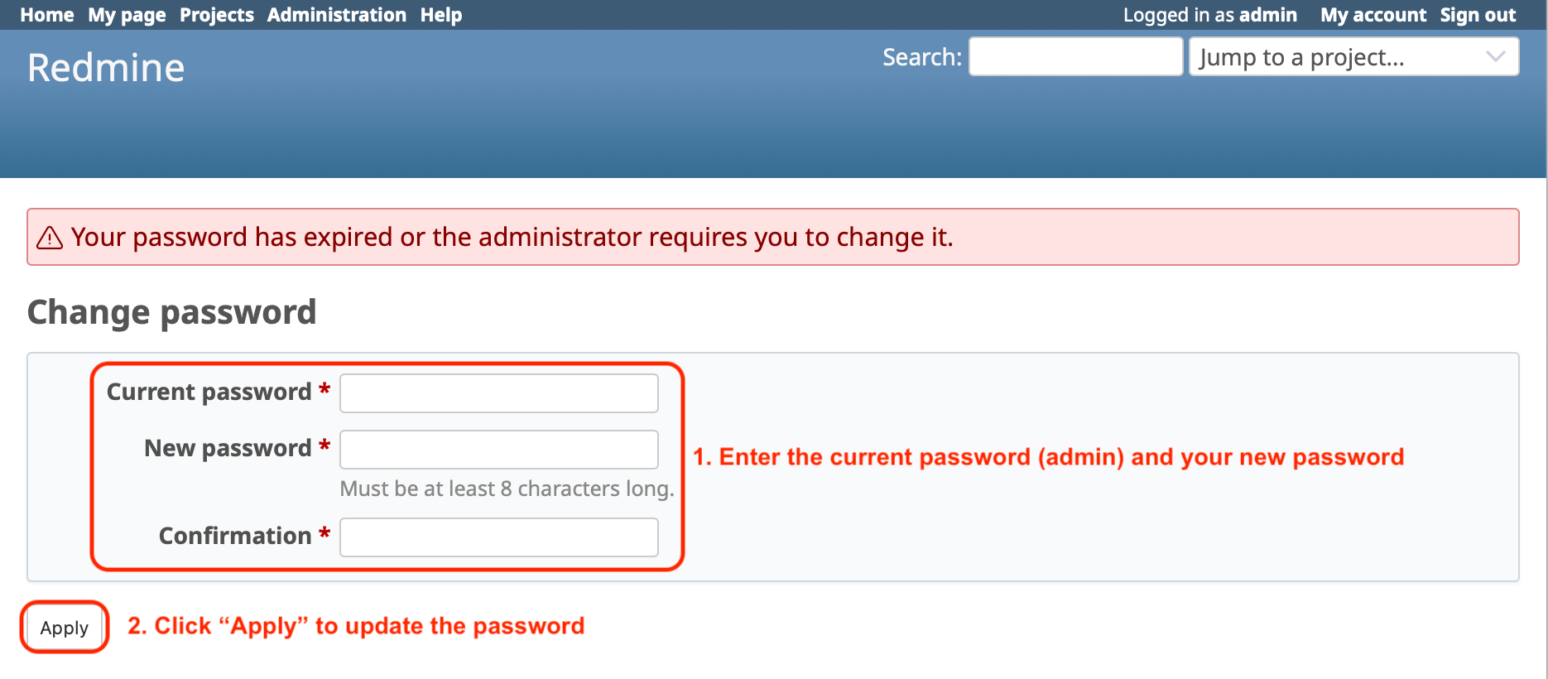Image resolution: width=1548 pixels, height=679 pixels.
Task: Go to the Projects section
Action: [216, 14]
